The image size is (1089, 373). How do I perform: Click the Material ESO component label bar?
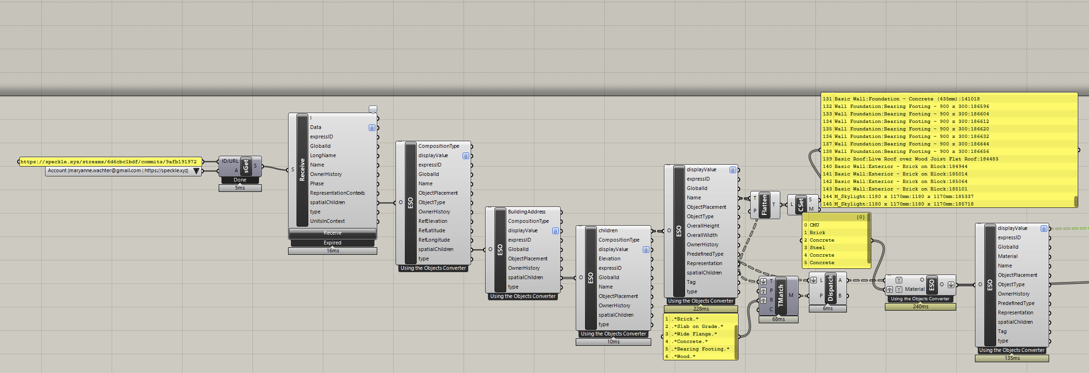click(x=931, y=285)
